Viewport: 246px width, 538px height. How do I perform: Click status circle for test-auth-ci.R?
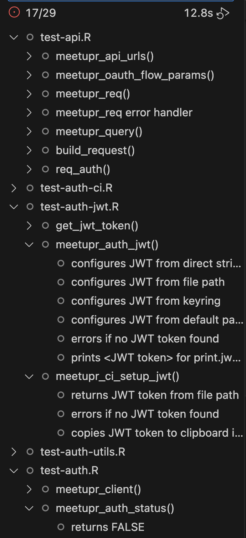pyautogui.click(x=30, y=188)
